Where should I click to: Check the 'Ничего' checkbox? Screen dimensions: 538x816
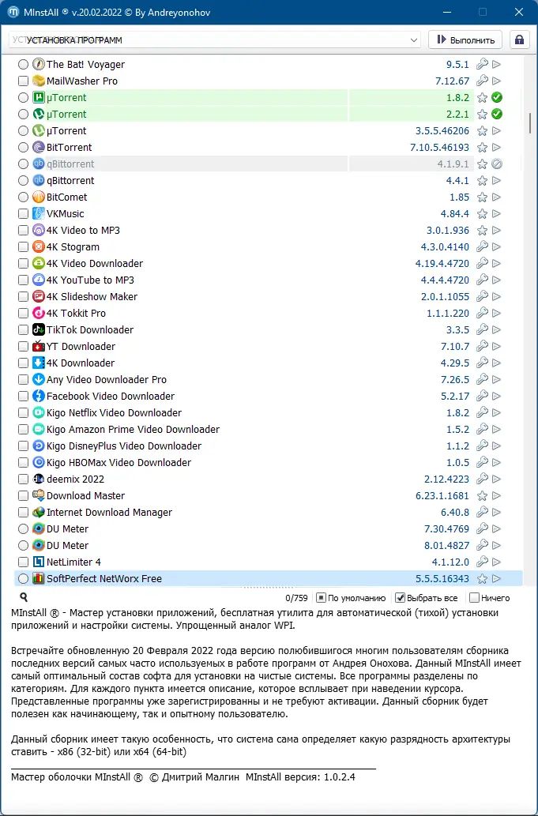pos(474,598)
